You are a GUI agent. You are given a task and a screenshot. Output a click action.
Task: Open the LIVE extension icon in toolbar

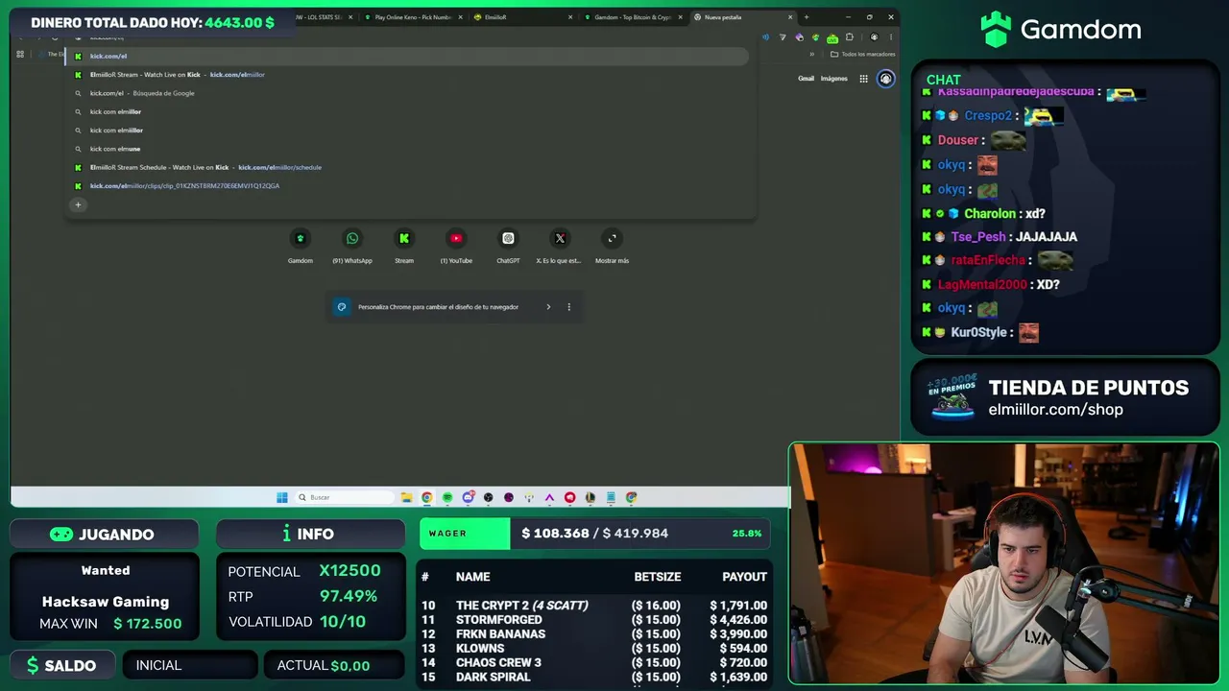click(832, 37)
